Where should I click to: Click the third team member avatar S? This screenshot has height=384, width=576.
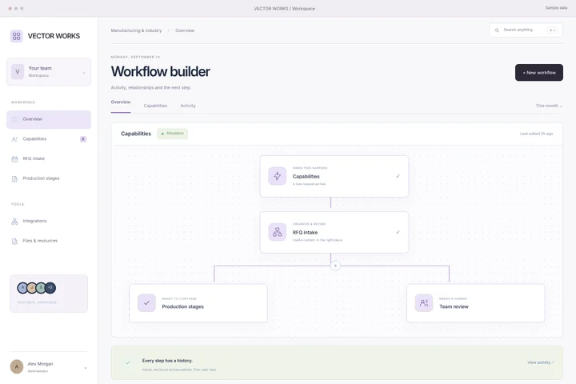(41, 288)
